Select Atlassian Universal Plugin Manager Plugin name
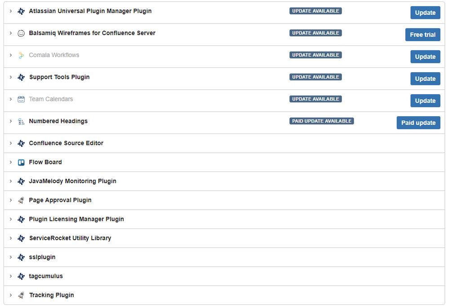Image resolution: width=449 pixels, height=308 pixels. click(90, 11)
